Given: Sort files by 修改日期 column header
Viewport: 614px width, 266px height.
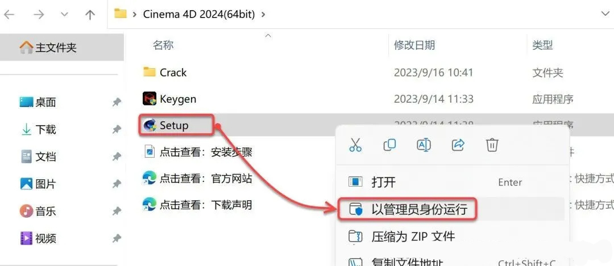Looking at the screenshot, I should 414,45.
